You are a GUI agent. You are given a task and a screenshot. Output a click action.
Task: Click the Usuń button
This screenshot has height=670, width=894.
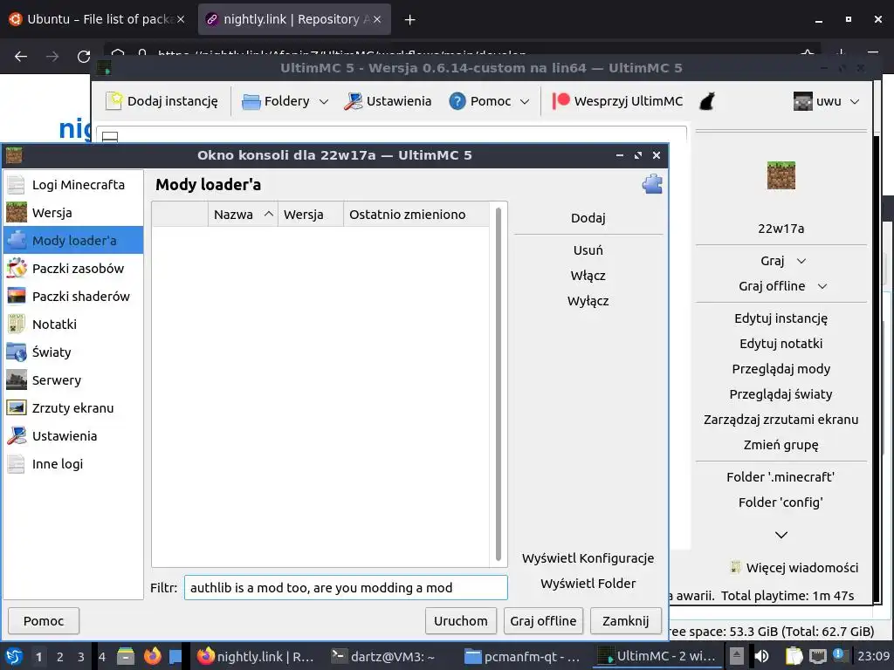588,250
